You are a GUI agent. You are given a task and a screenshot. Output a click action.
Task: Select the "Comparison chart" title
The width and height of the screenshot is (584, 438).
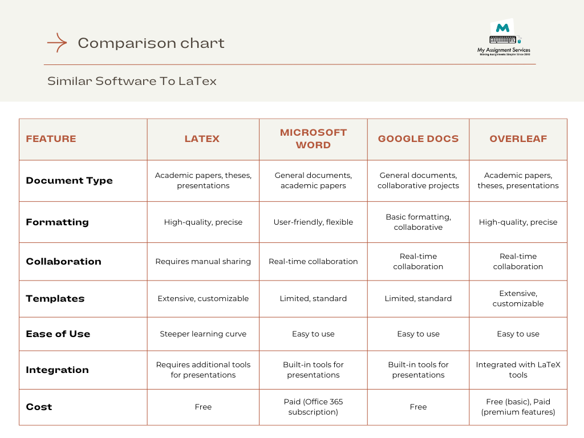pos(151,43)
